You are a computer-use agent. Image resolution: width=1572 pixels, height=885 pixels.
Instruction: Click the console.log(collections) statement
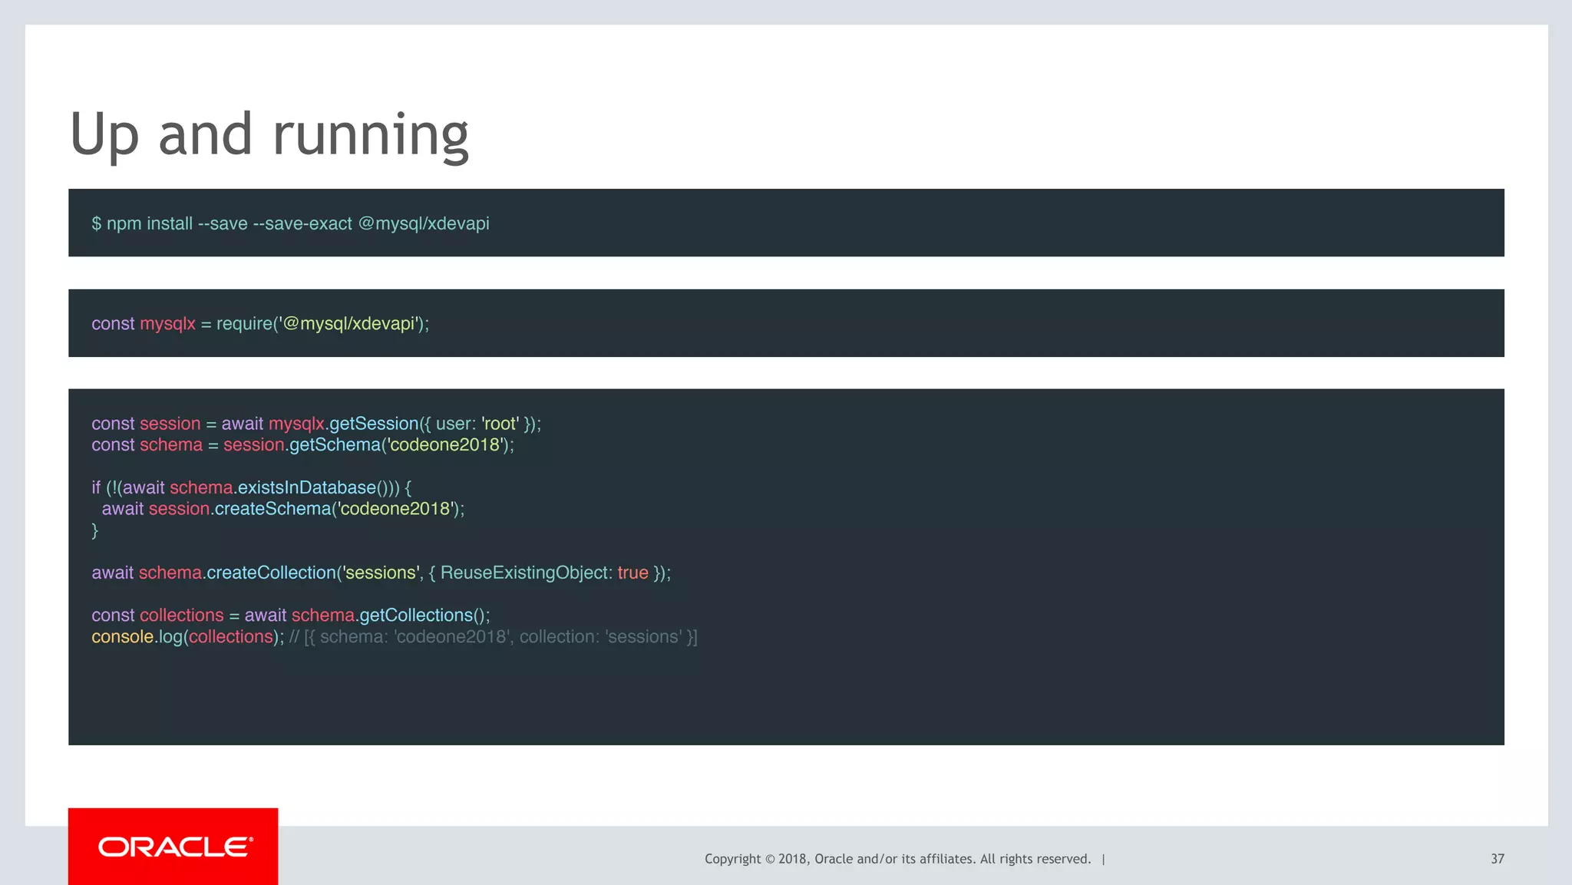pos(187,637)
